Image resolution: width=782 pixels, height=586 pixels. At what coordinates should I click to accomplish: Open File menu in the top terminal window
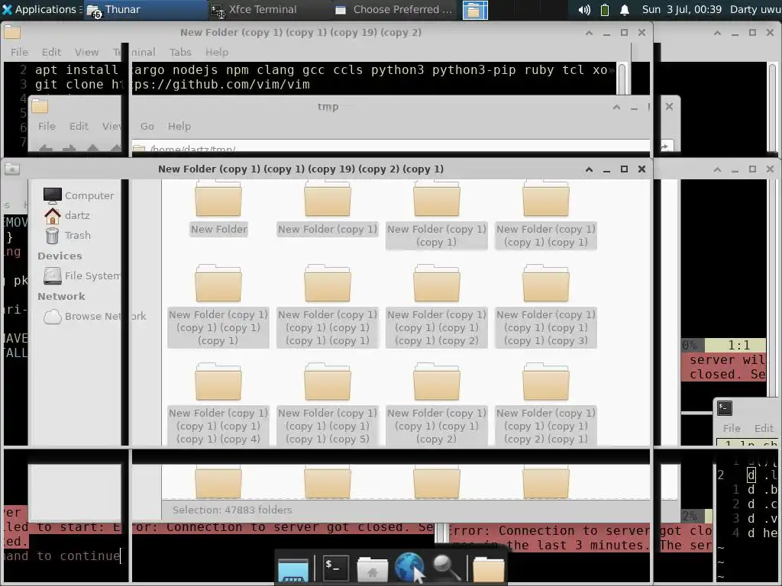coord(19,52)
